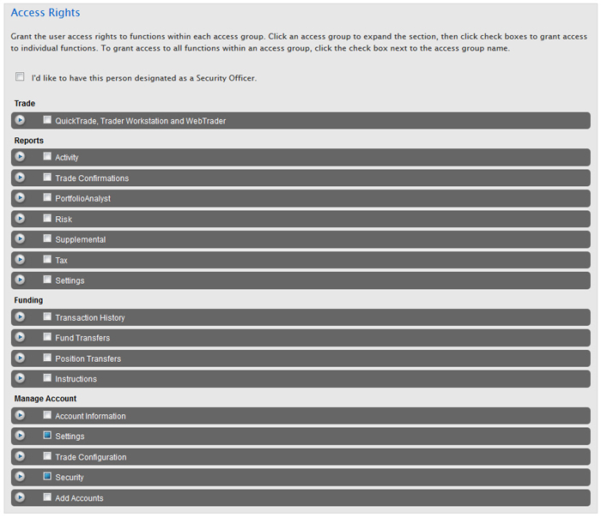Uncheck the Security access group checkbox
Image resolution: width=601 pixels, height=518 pixels.
(x=47, y=476)
